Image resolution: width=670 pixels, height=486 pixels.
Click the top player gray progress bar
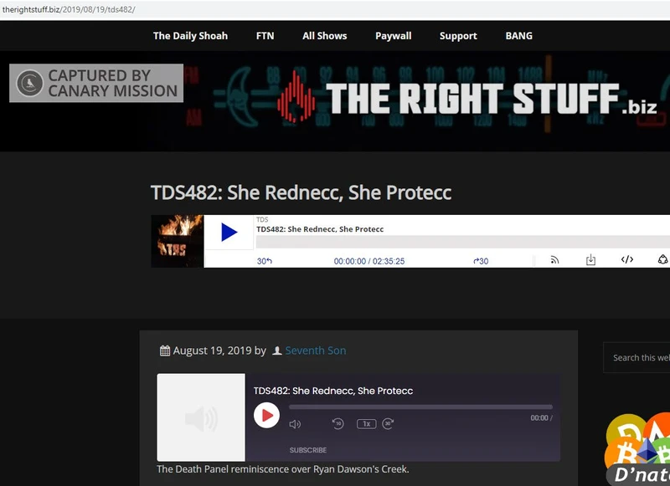[463, 242]
